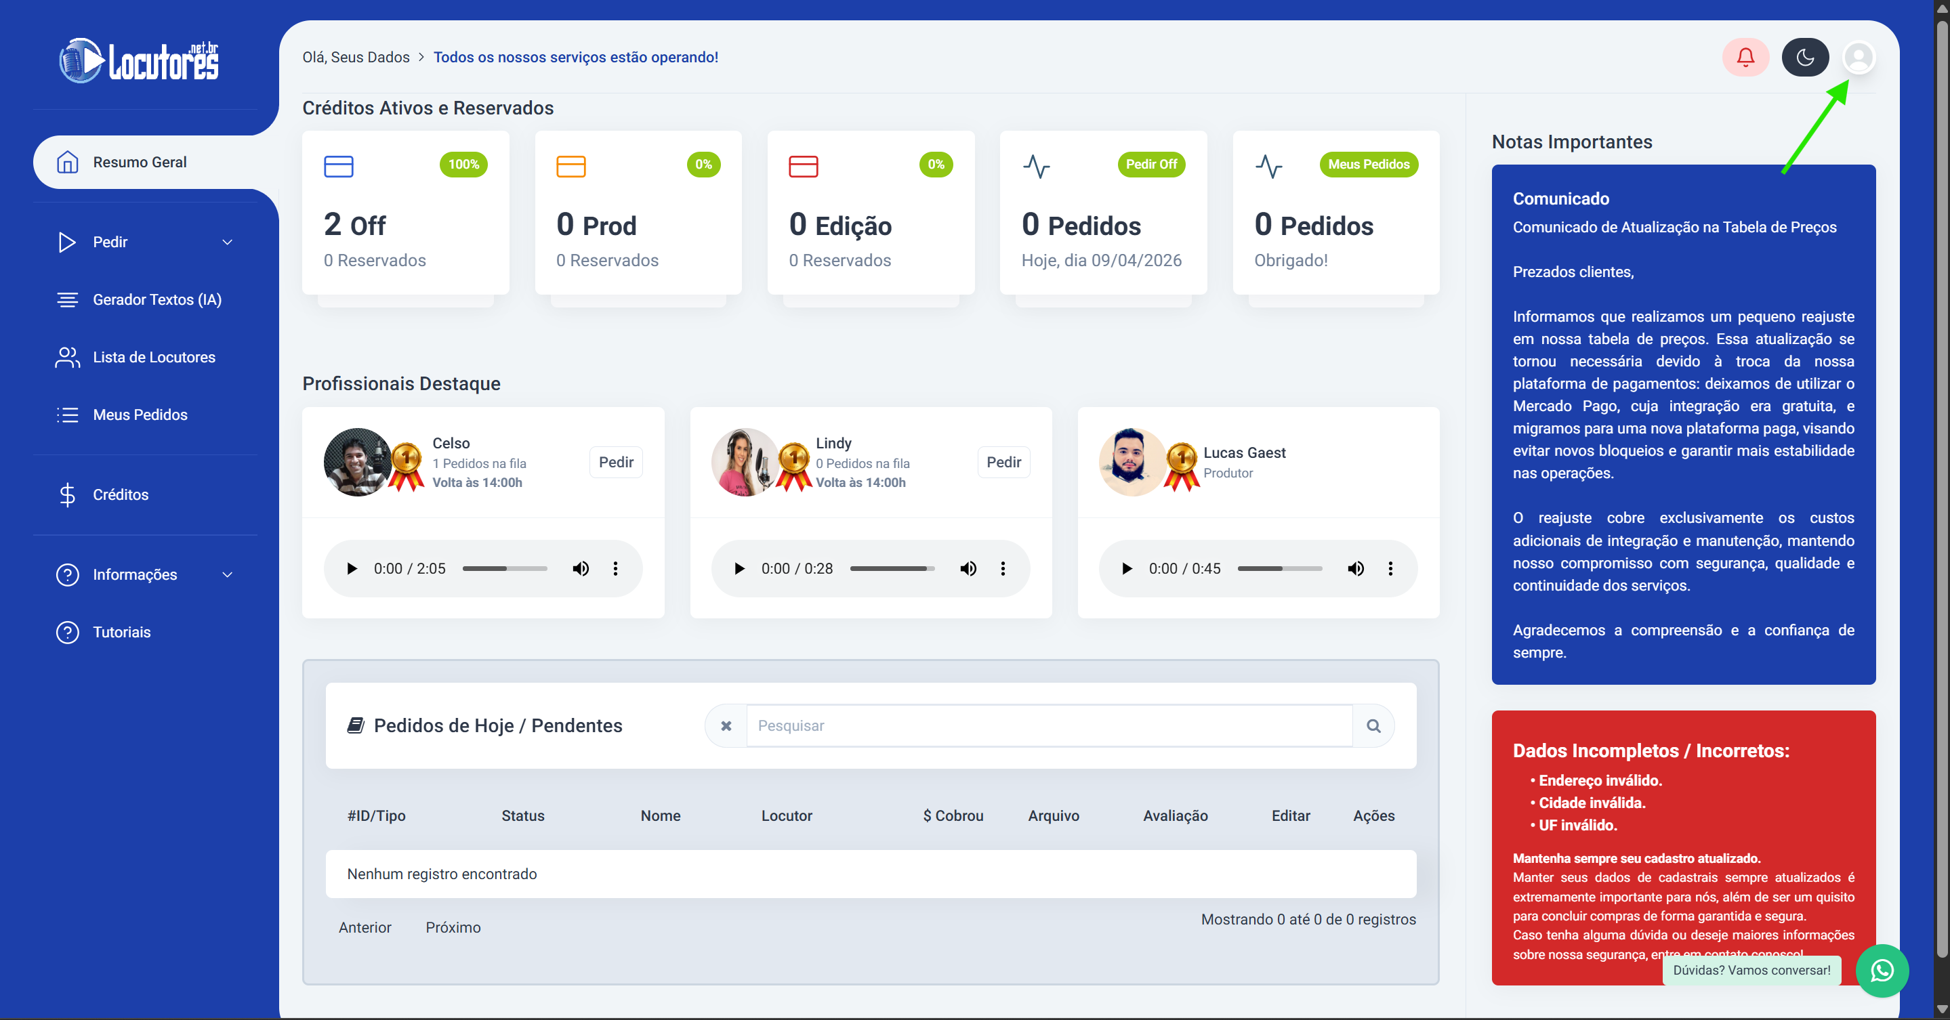
Task: Toggle dark mode with the moon icon
Action: [1806, 57]
